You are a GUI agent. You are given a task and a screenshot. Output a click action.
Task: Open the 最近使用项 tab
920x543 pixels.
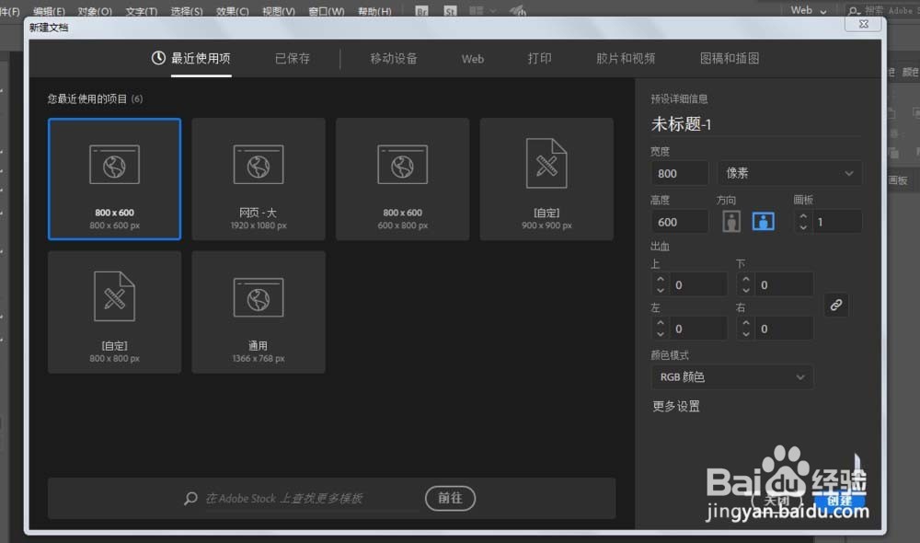[201, 58]
